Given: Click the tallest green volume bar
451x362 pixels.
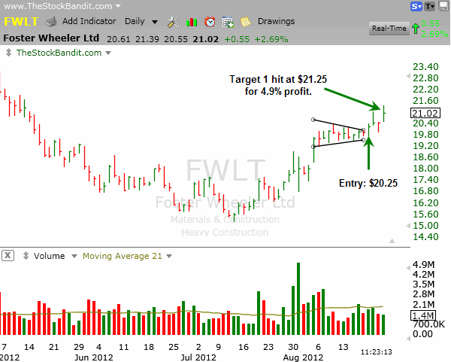Looking at the screenshot, I should [x=298, y=299].
